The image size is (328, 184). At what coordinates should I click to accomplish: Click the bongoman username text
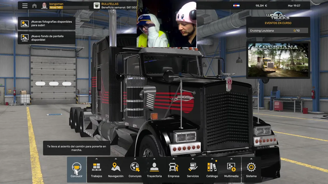[x=56, y=4]
